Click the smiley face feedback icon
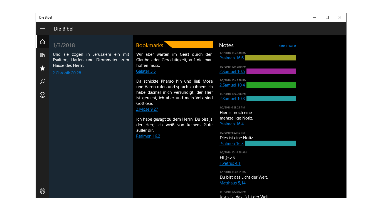380x213 pixels. point(43,95)
